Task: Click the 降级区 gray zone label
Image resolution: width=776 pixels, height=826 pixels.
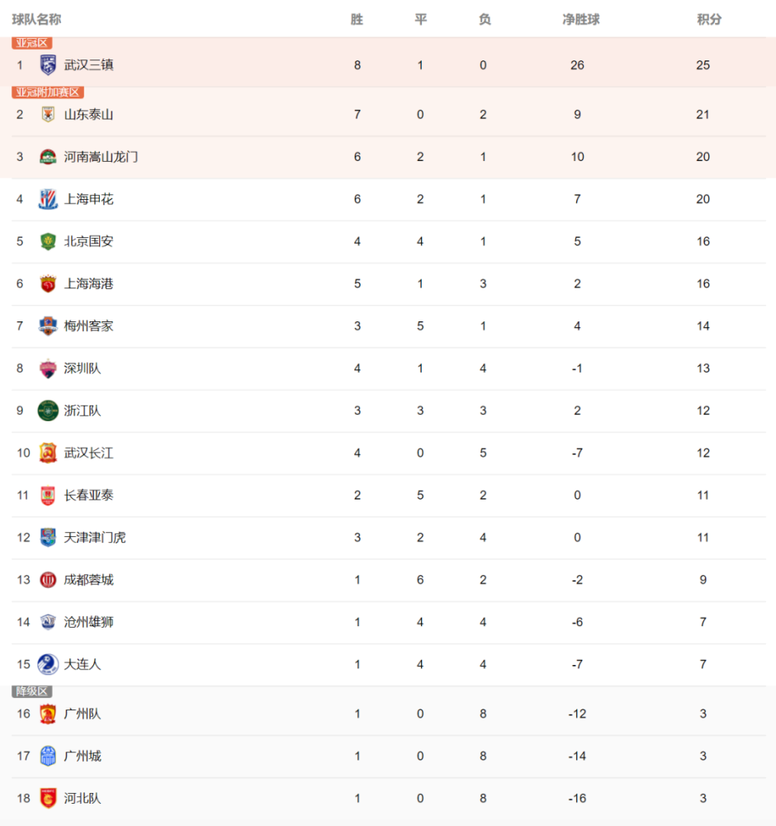Action: coord(31,691)
